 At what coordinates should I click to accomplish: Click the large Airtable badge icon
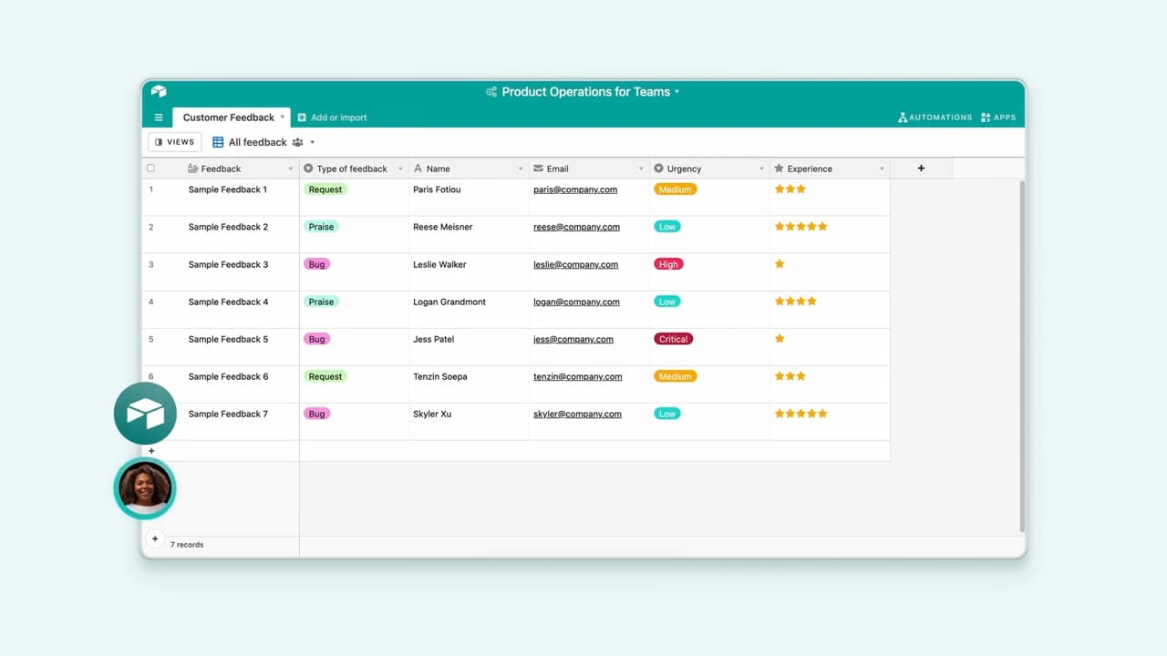(x=145, y=414)
